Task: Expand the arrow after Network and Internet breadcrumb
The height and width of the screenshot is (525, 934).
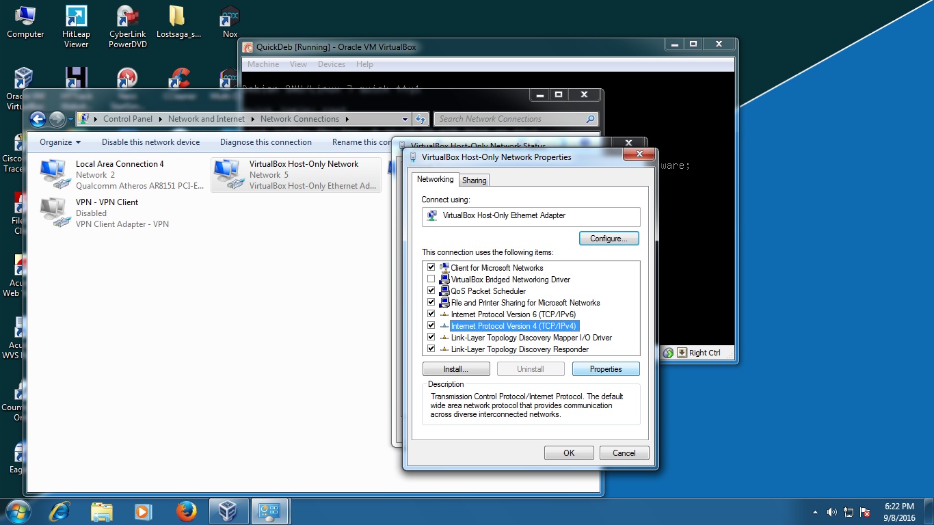Action: 253,119
